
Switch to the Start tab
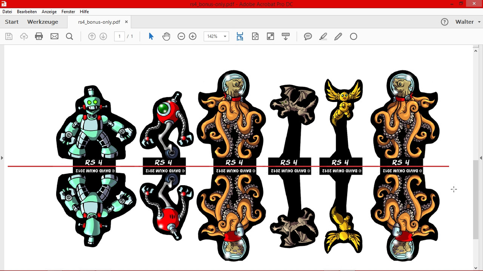pos(12,22)
